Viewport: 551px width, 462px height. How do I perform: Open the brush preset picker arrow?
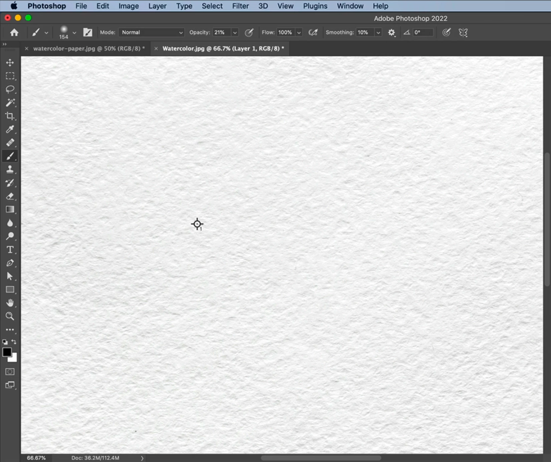[x=74, y=33]
